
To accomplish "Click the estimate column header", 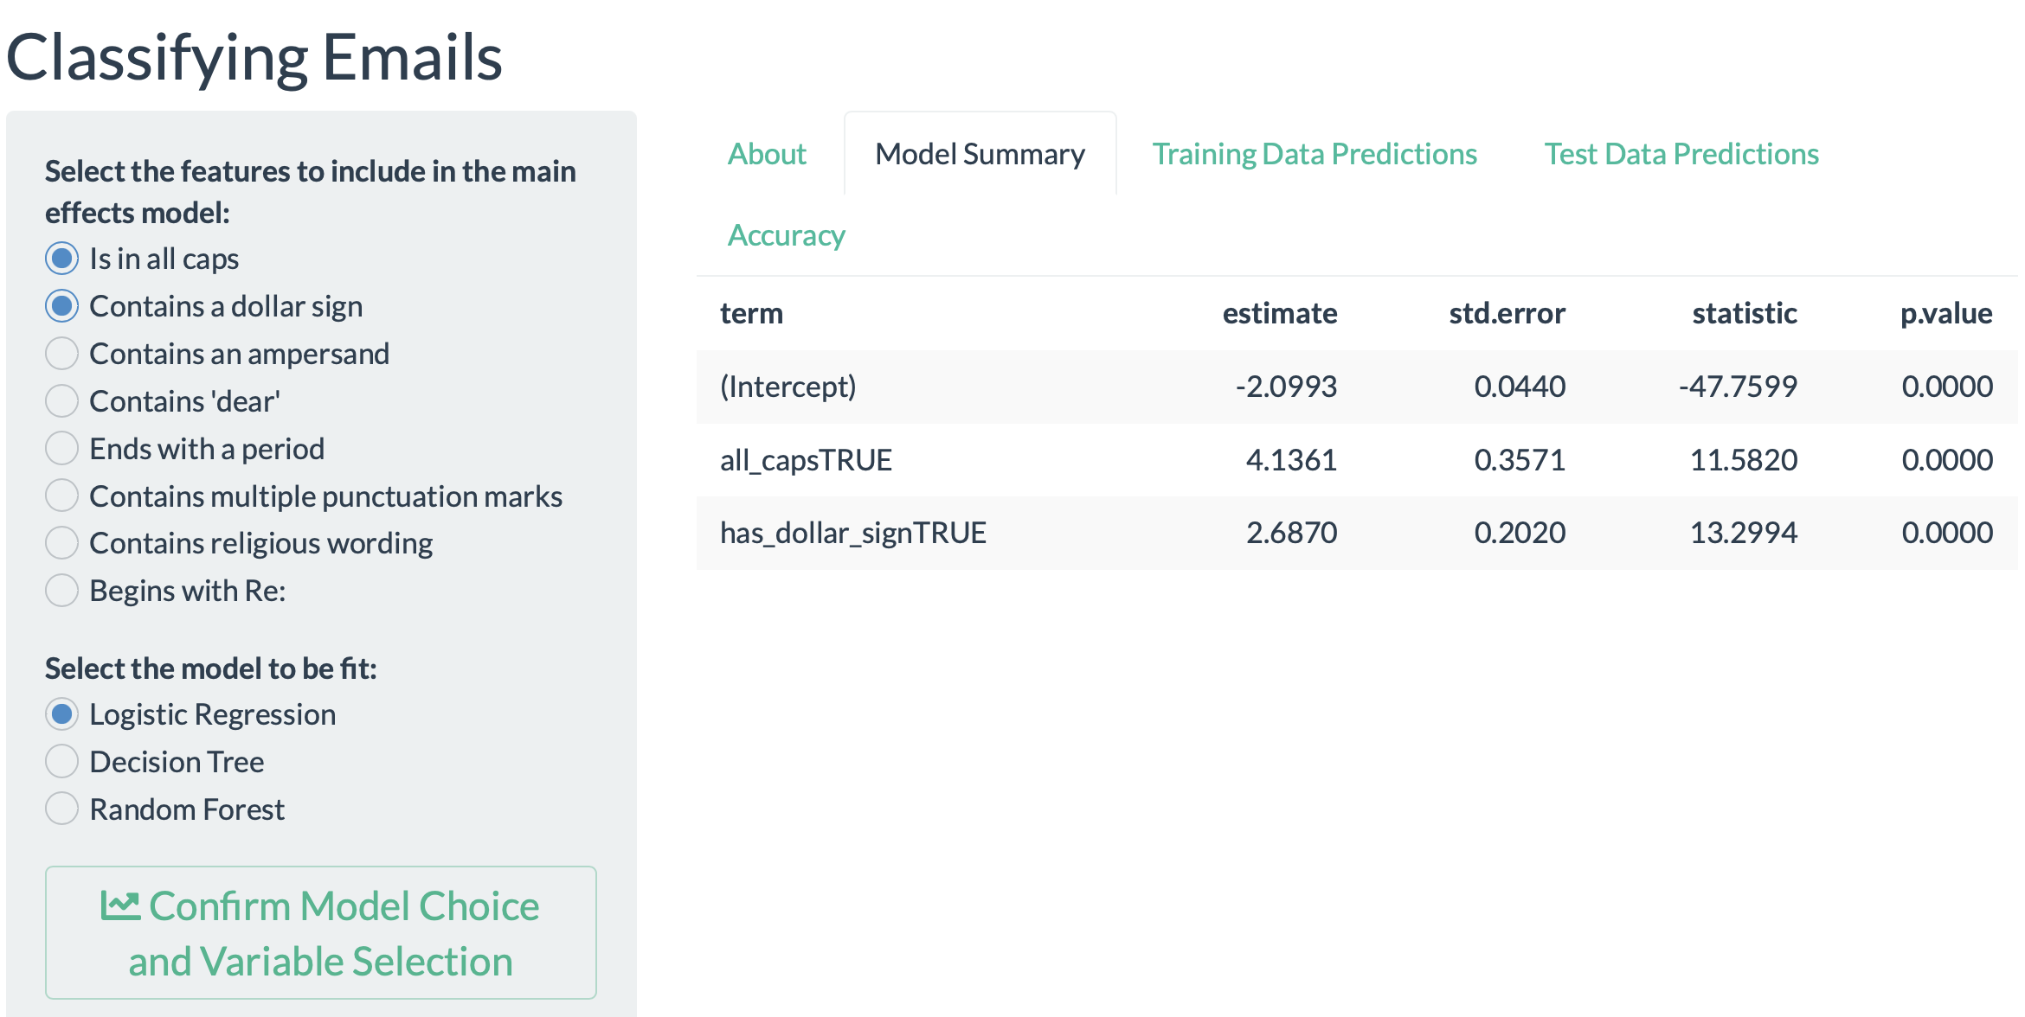I will coord(1279,313).
